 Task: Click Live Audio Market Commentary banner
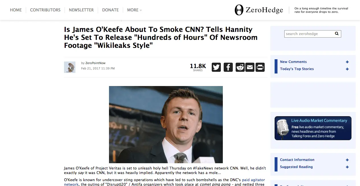(x=313, y=128)
